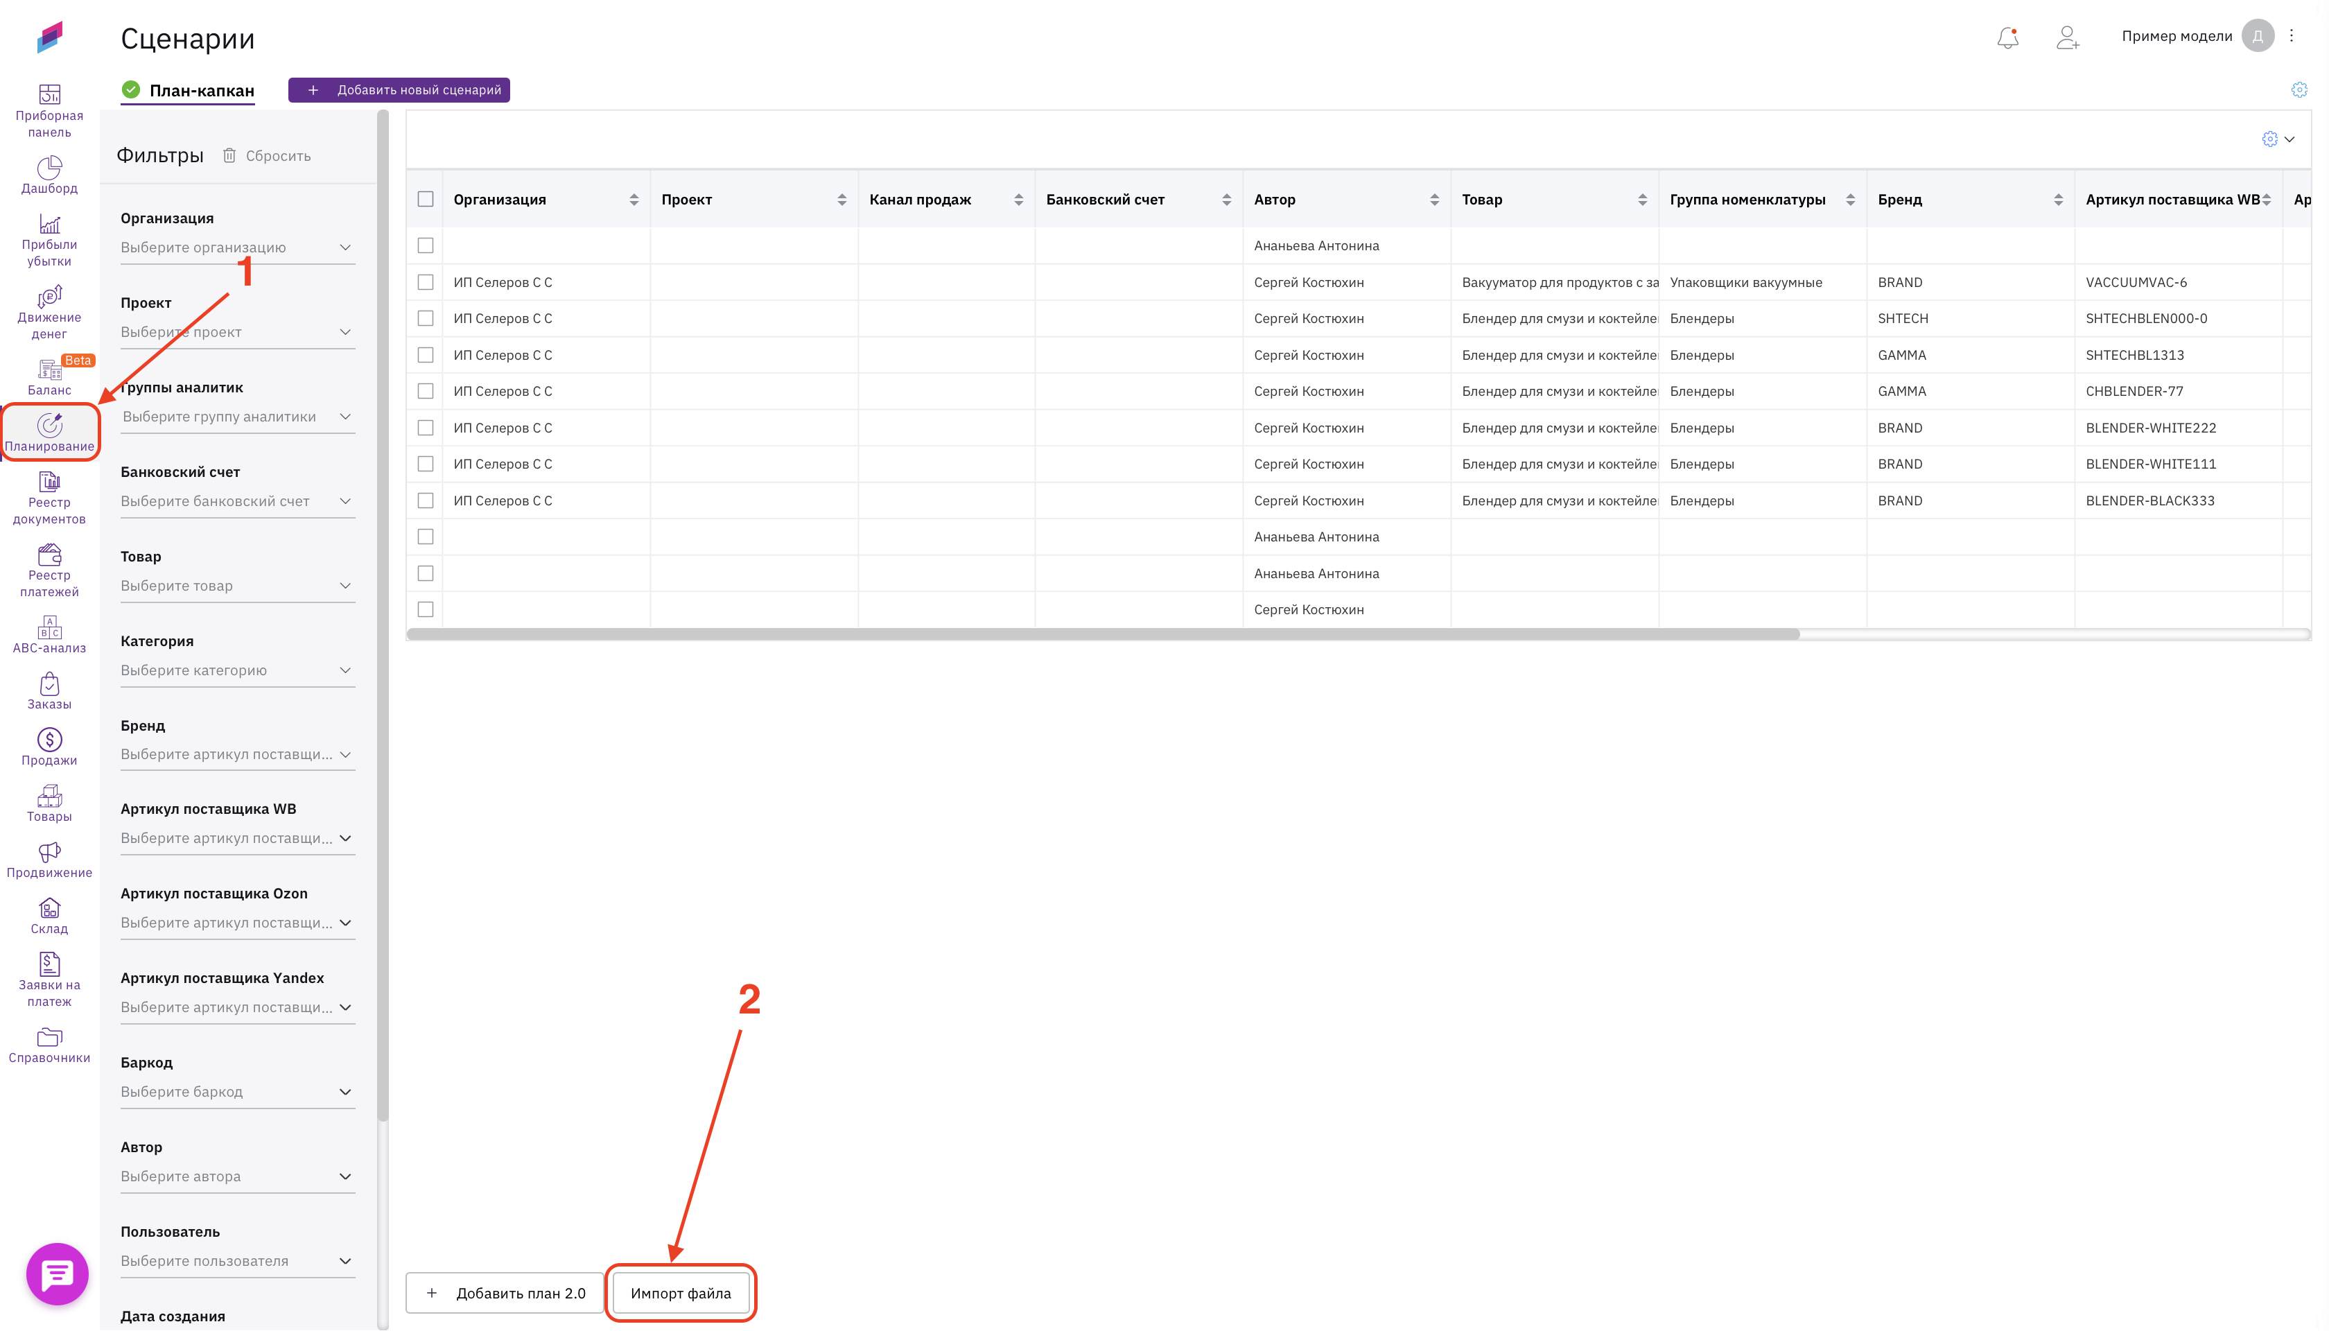Viewport: 2329px width, 1331px height.
Task: Click the notification bell icon
Action: point(2007,37)
